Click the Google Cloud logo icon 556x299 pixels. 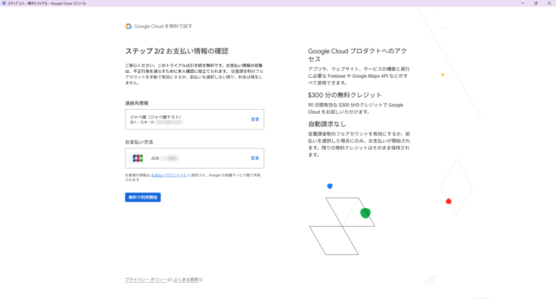129,26
